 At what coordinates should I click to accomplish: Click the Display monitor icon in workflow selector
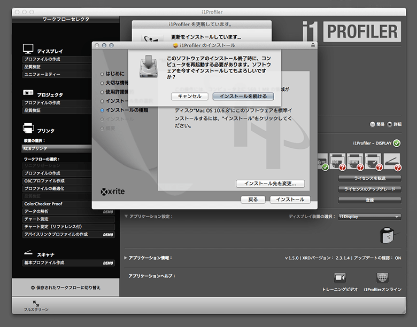point(28,49)
